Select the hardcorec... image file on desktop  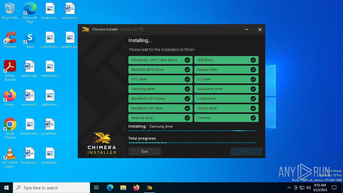click(x=50, y=11)
